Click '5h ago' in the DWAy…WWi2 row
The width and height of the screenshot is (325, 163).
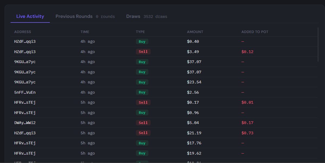point(88,123)
